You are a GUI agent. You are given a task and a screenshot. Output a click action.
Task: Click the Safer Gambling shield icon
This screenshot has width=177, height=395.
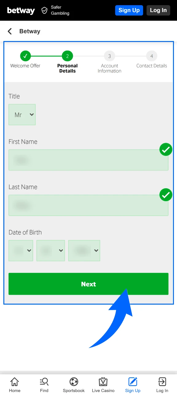pos(44,10)
